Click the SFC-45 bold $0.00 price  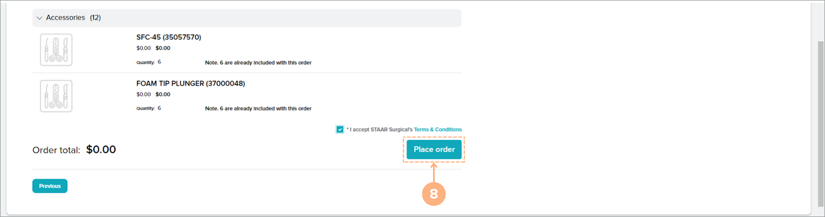pos(163,48)
